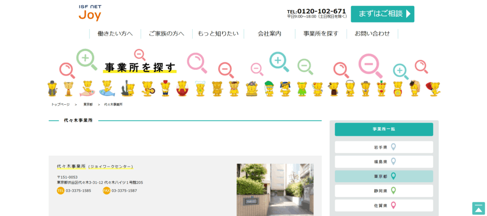Screen dimensions: 487x216
Task: Select 福島県 in the office list
Action: (x=384, y=162)
